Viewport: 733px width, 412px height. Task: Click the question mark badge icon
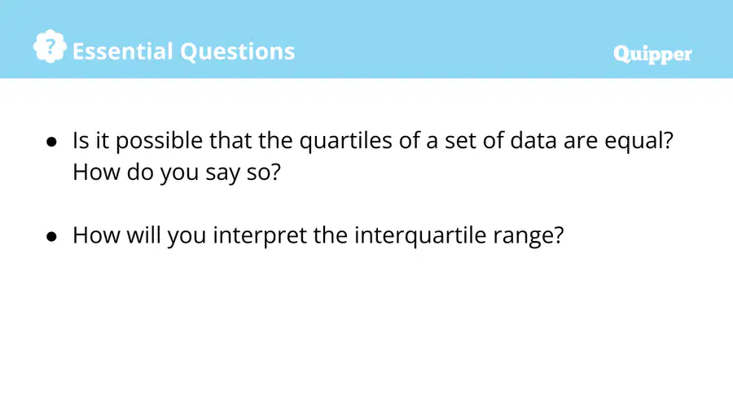point(50,46)
